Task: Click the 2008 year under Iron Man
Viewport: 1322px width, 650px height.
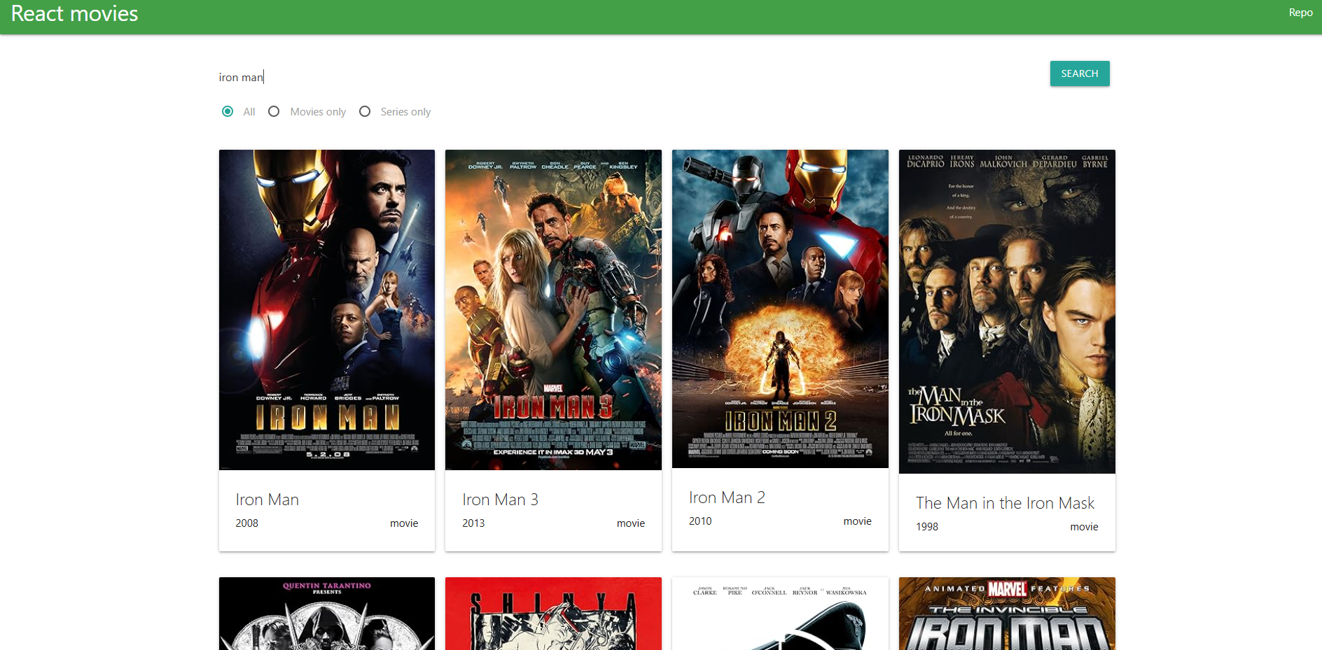Action: [x=246, y=523]
